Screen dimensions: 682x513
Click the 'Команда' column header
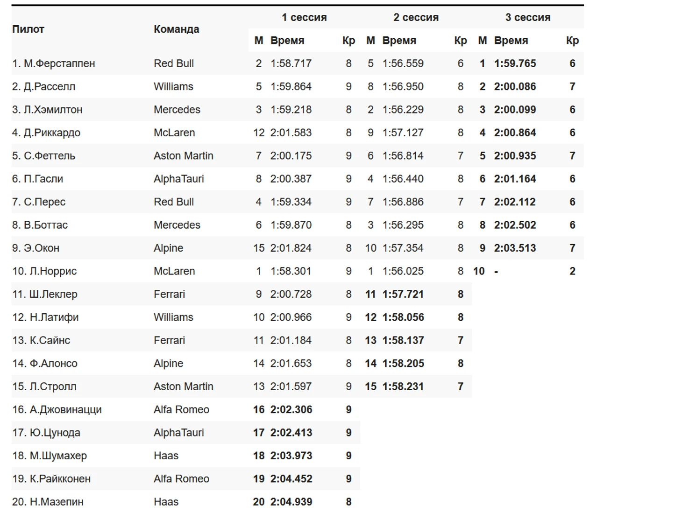[x=176, y=29]
